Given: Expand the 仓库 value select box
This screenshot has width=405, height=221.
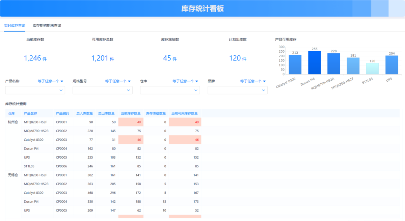Looking at the screenshot, I should (x=170, y=90).
